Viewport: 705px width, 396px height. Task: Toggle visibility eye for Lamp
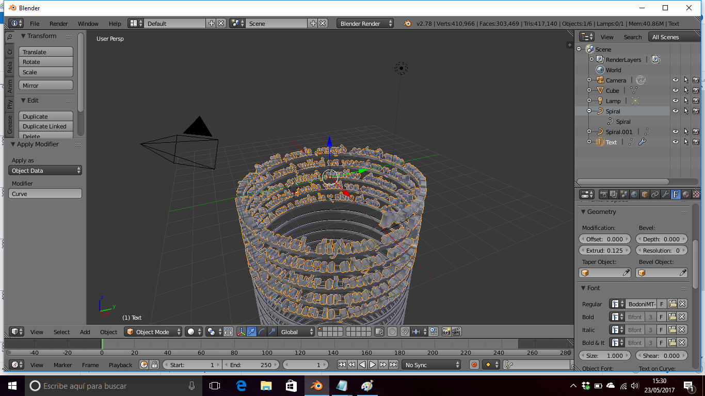tap(675, 101)
